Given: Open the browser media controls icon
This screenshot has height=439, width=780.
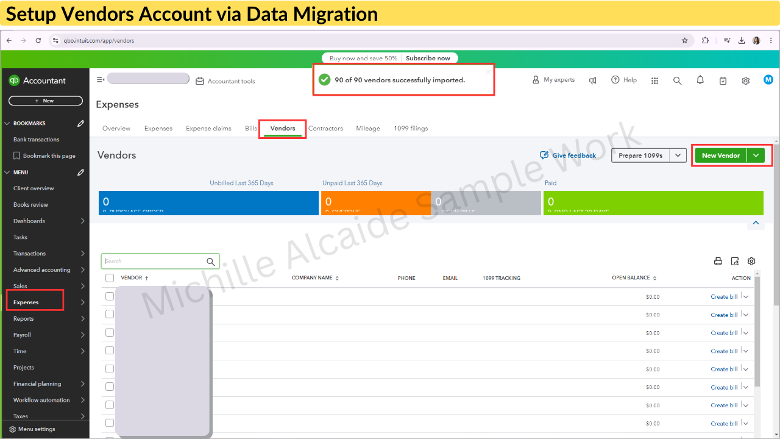Looking at the screenshot, I should 727,40.
